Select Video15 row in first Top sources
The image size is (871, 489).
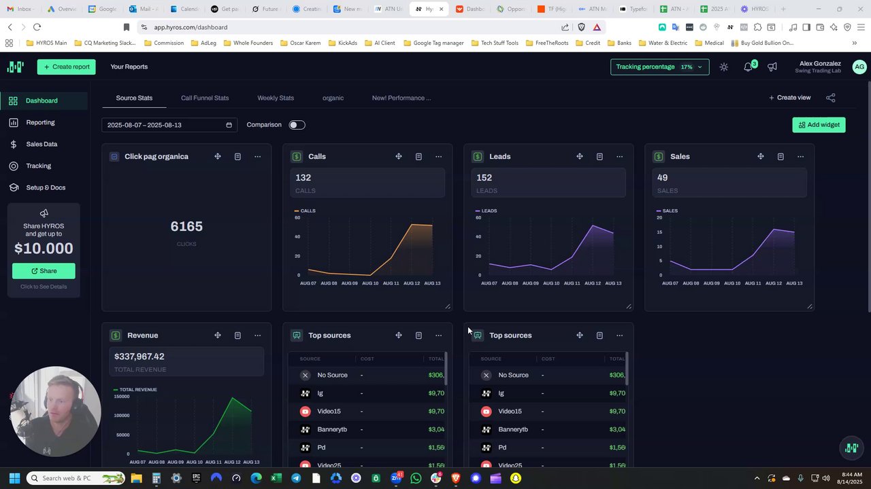click(367, 412)
